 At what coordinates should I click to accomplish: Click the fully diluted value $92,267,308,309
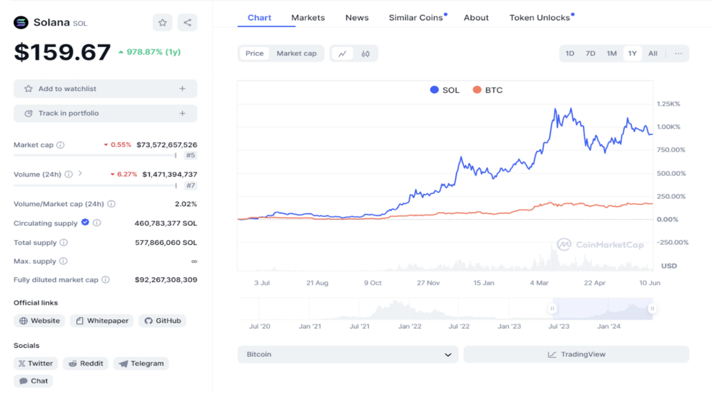pyautogui.click(x=166, y=280)
